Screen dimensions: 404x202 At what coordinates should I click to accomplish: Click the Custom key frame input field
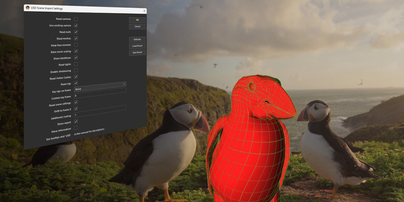pyautogui.click(x=100, y=96)
